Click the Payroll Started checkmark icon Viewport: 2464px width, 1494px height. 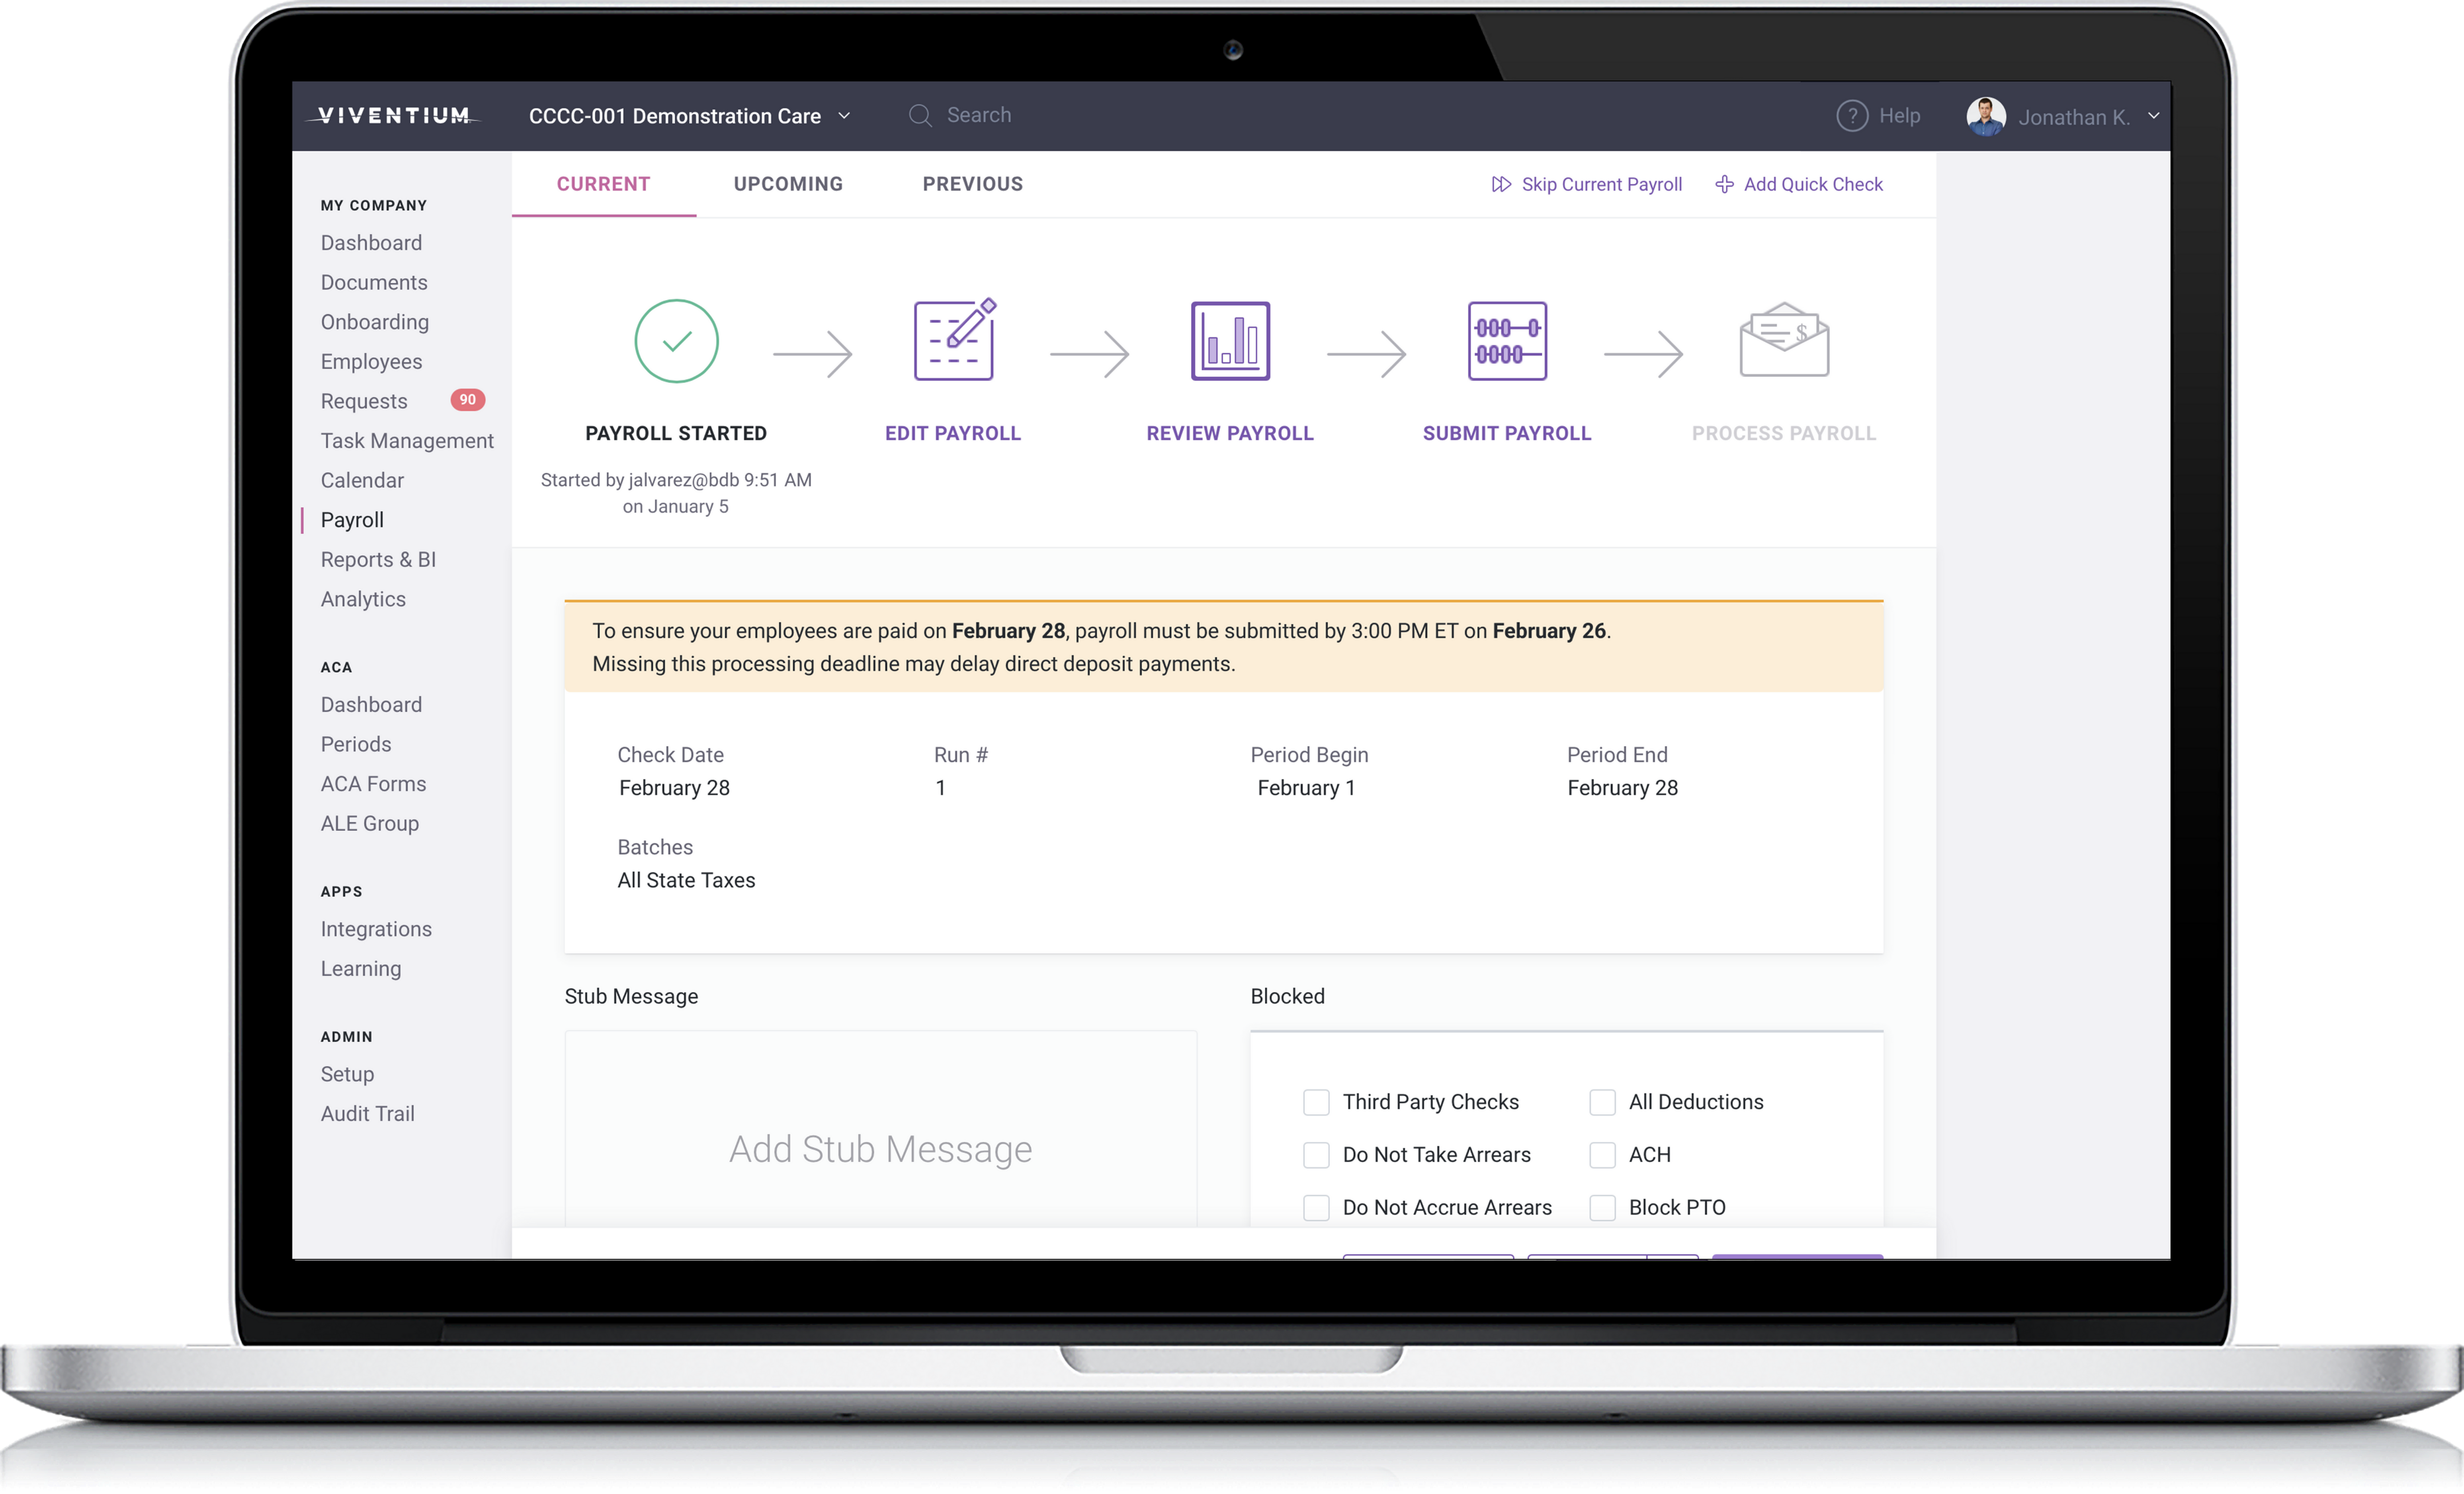[x=676, y=339]
